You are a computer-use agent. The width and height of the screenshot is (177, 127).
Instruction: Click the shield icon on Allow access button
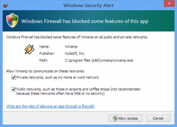click(x=115, y=118)
